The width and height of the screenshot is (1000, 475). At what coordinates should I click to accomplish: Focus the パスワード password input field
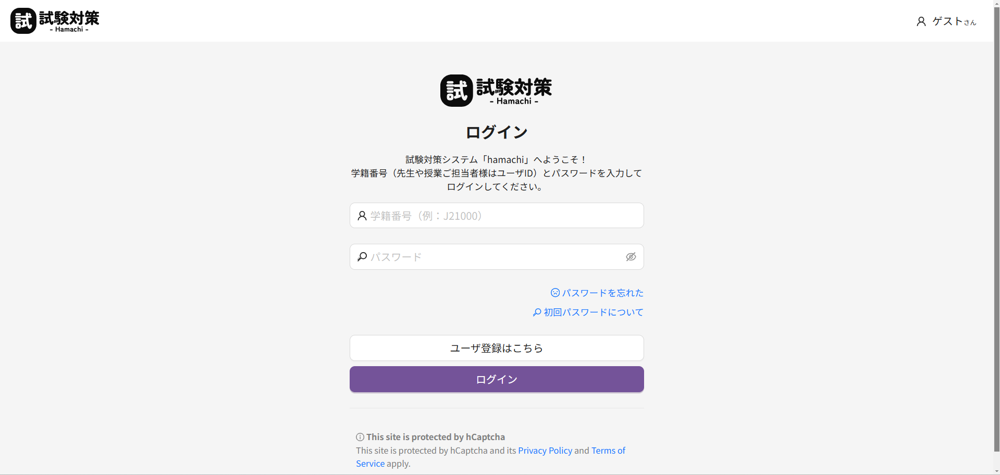[x=495, y=257]
